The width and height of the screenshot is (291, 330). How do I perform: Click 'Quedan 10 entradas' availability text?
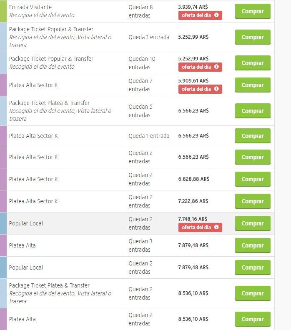[x=142, y=63]
